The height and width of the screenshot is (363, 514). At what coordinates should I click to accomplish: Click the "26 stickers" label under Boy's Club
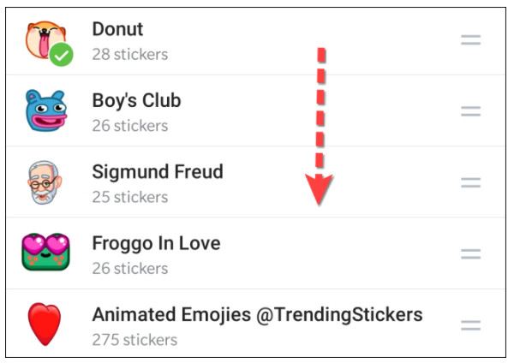pos(129,126)
